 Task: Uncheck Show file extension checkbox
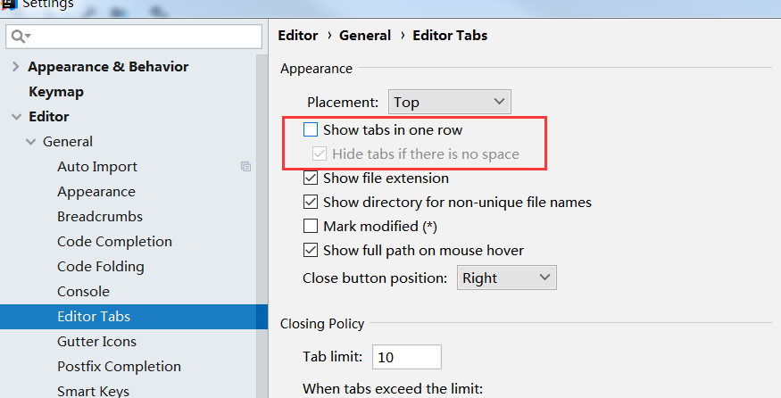[x=311, y=178]
